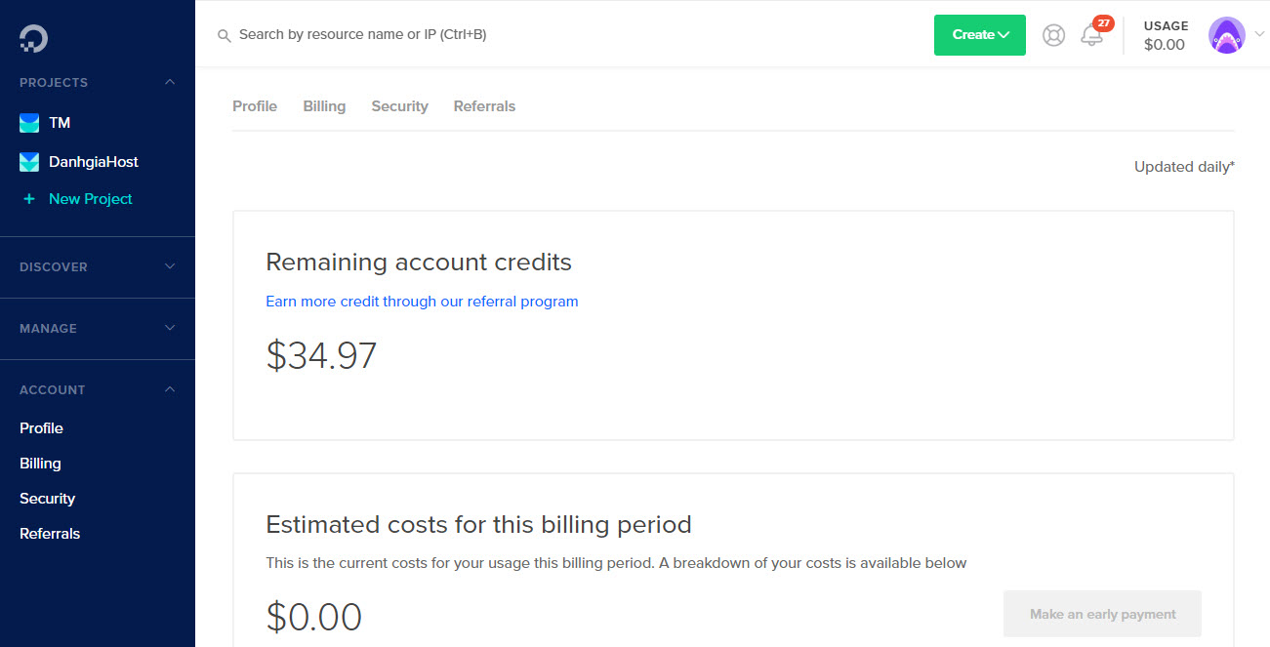Viewport: 1270px width, 647px height.
Task: Open the Security tab
Action: [399, 106]
